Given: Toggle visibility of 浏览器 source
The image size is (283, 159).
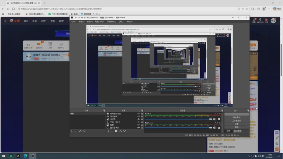Looking at the screenshot, I should (x=138, y=119).
